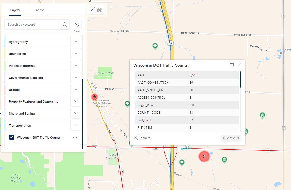291x190 pixels.
Task: Collapse the Transportation layer group
Action: pos(76,125)
